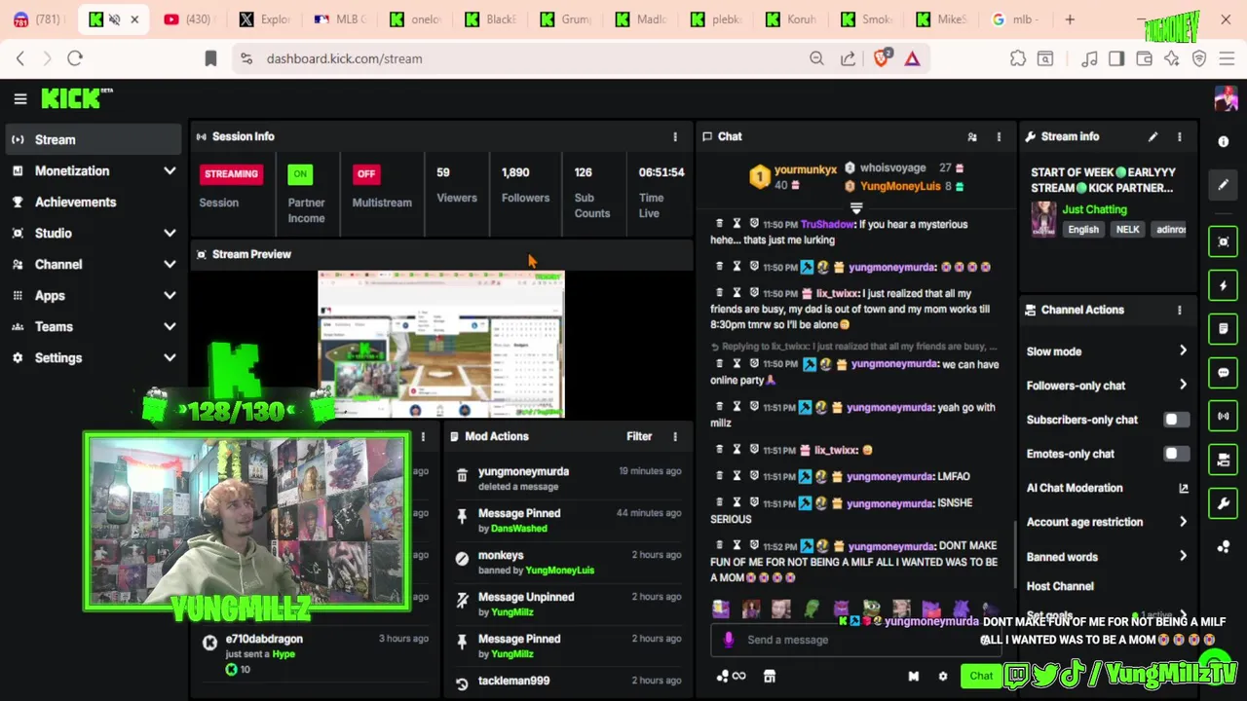Toggle the note/document widget in right rail
Viewport: 1247px width, 701px height.
(x=1224, y=329)
